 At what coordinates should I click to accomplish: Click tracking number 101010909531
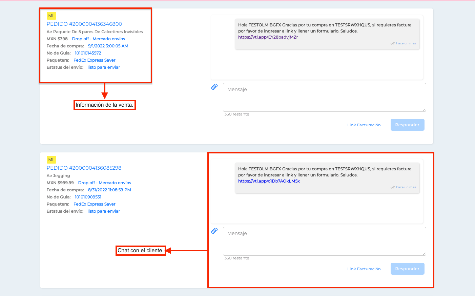(x=88, y=197)
